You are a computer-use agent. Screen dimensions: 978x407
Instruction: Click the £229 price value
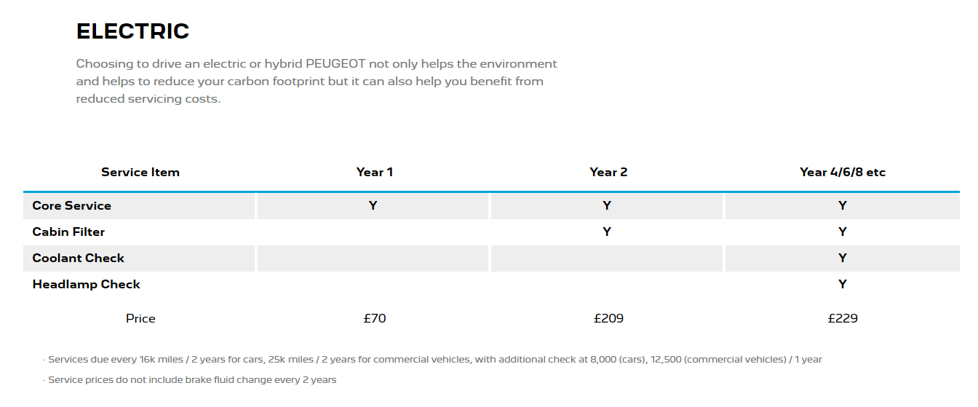(843, 319)
